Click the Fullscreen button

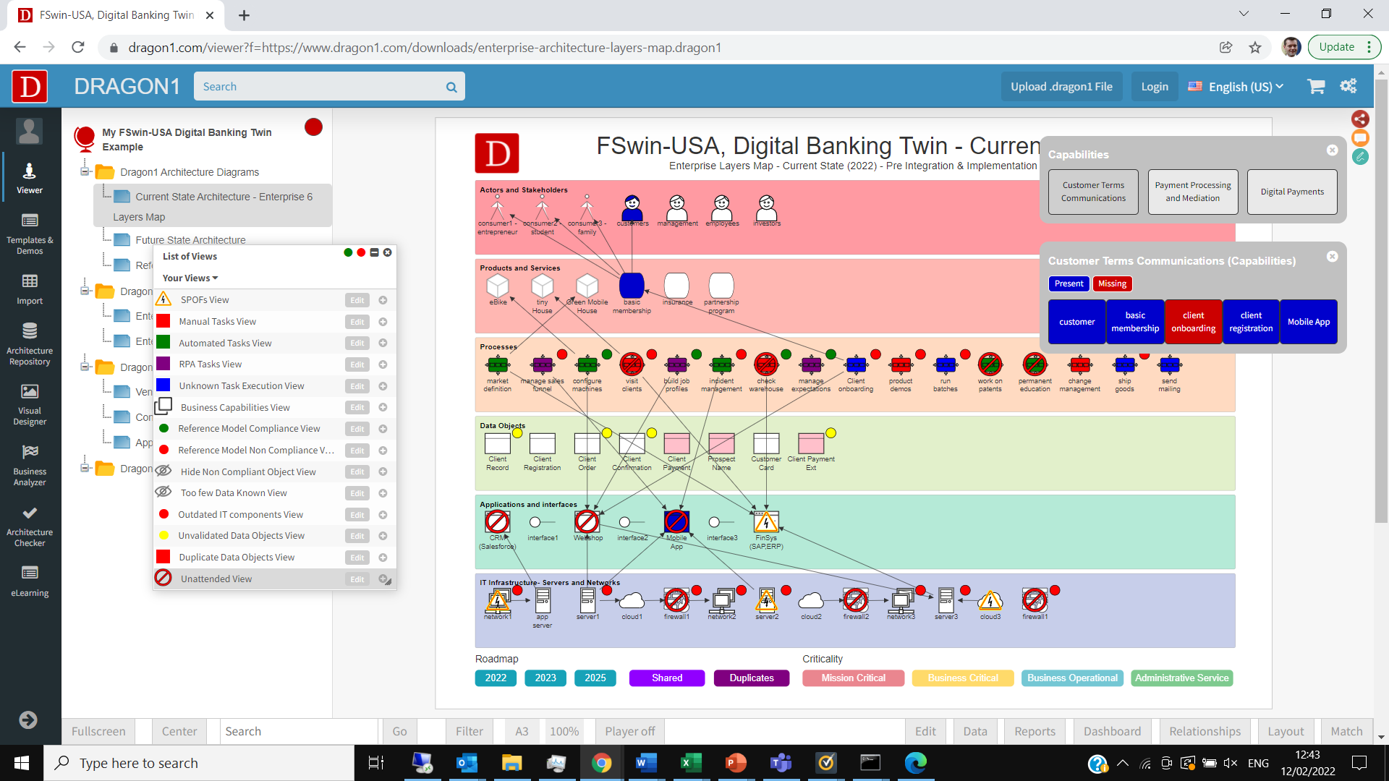pos(98,731)
